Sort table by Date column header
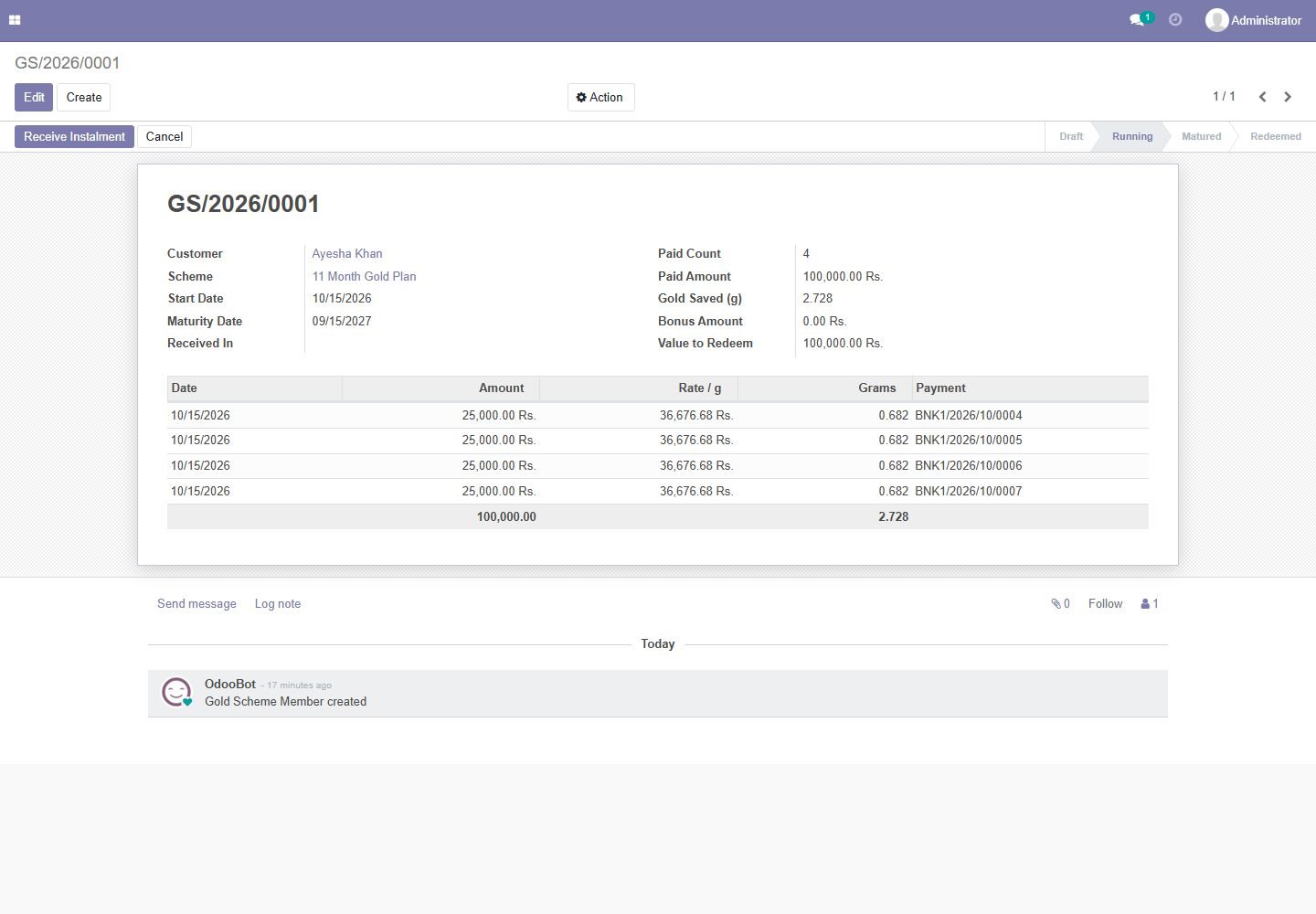This screenshot has width=1316, height=914. coord(254,388)
